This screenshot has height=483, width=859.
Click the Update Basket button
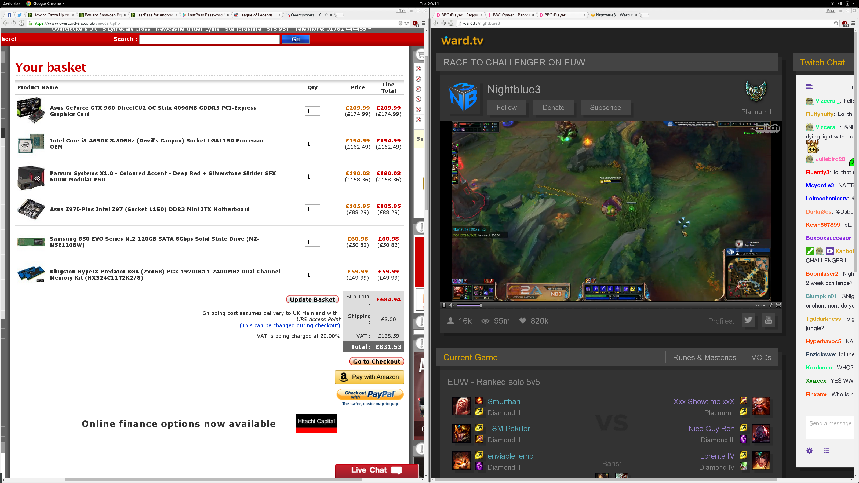pyautogui.click(x=312, y=299)
